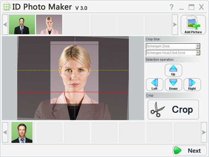Select the man in suit thumbnail in top strip
209x157 pixels.
(x=22, y=25)
